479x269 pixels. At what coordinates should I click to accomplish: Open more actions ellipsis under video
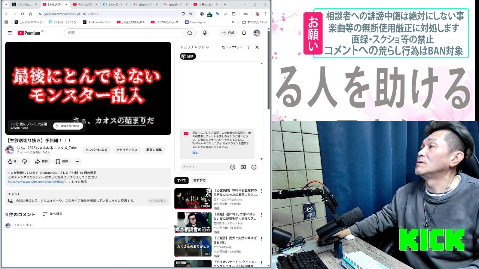coord(77,161)
